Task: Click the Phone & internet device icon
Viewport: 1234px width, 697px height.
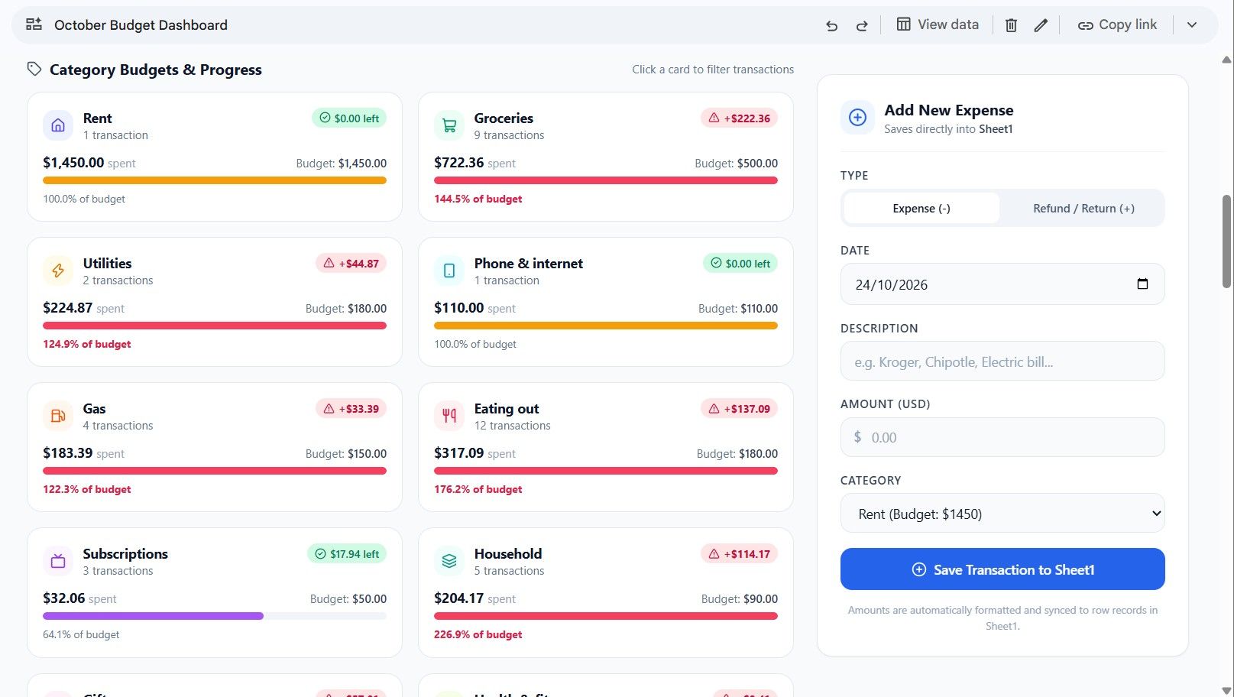Action: click(x=449, y=271)
